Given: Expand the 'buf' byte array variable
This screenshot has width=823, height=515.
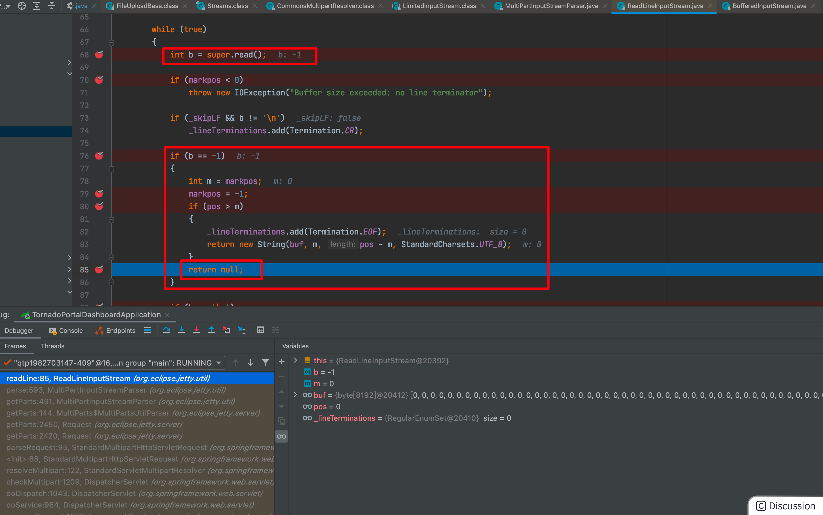Looking at the screenshot, I should (296, 394).
